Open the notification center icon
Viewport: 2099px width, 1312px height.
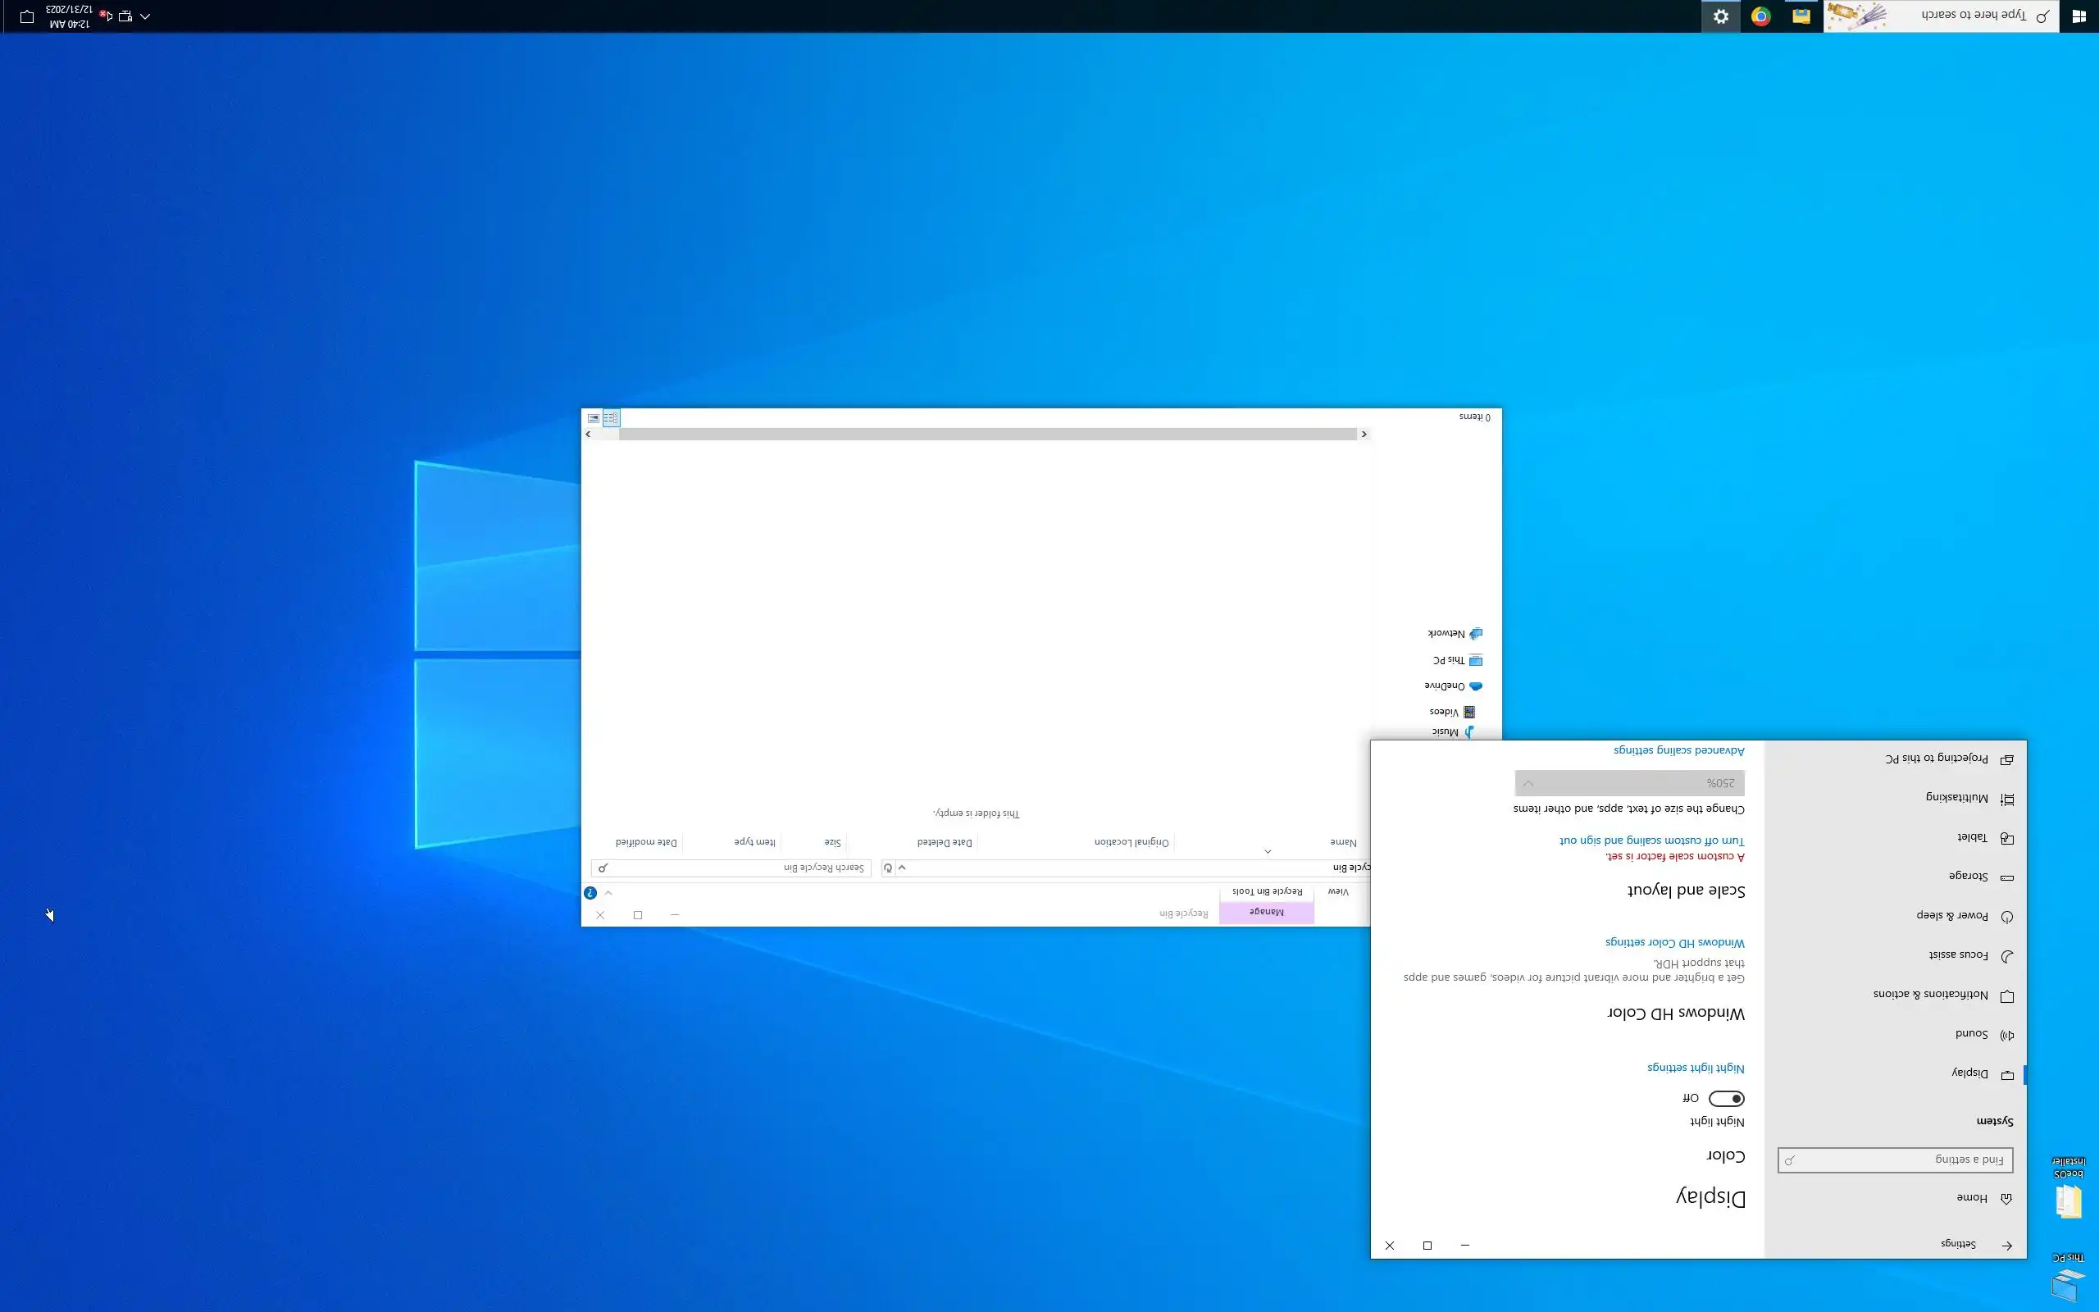[27, 16]
